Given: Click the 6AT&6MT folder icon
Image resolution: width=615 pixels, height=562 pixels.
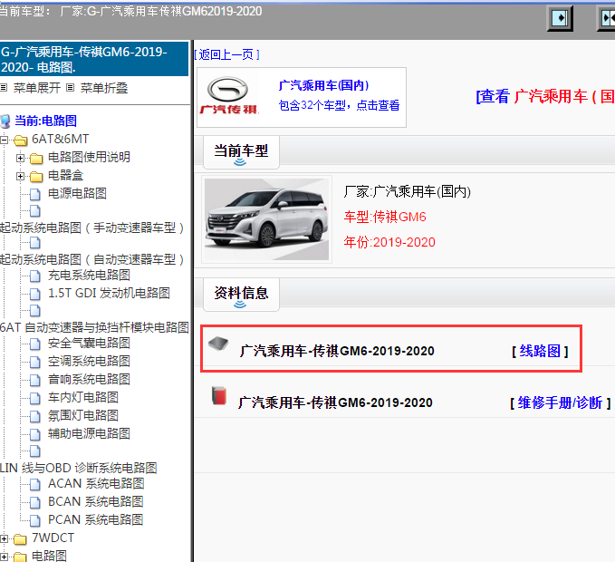Looking at the screenshot, I should [x=21, y=140].
